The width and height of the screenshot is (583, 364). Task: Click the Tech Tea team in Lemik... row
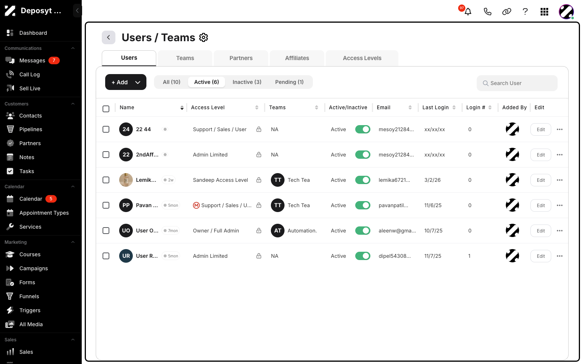pyautogui.click(x=291, y=180)
